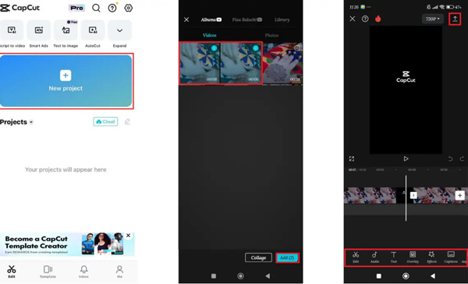Tap Android home button in media picker

(240, 276)
